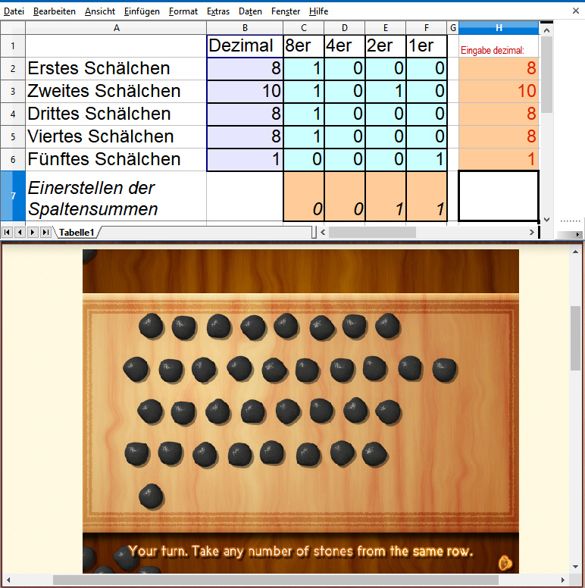Select the '2er' header cell

click(x=385, y=45)
